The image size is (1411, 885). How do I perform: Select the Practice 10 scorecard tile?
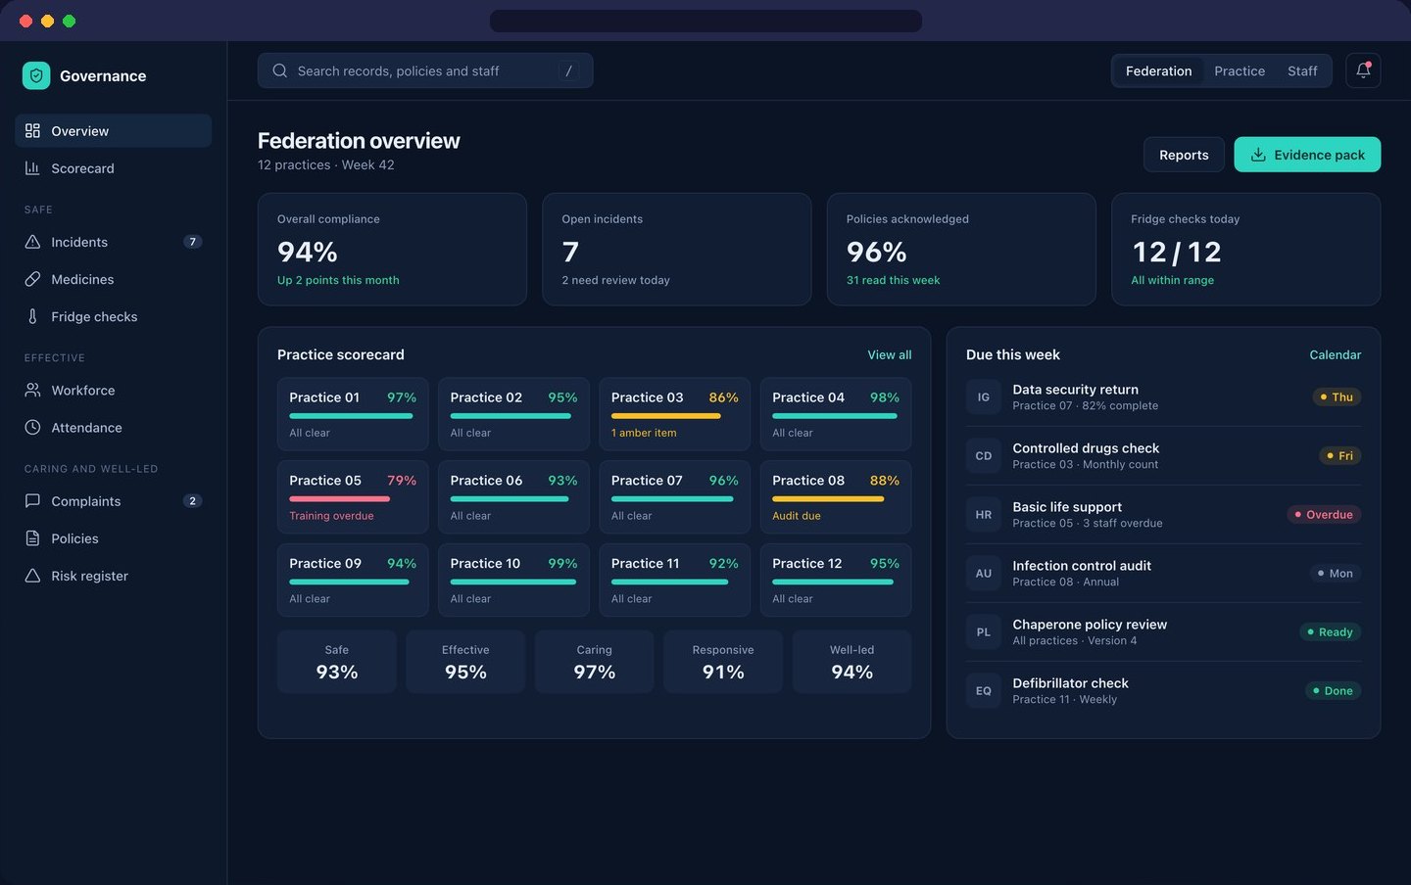tap(513, 580)
